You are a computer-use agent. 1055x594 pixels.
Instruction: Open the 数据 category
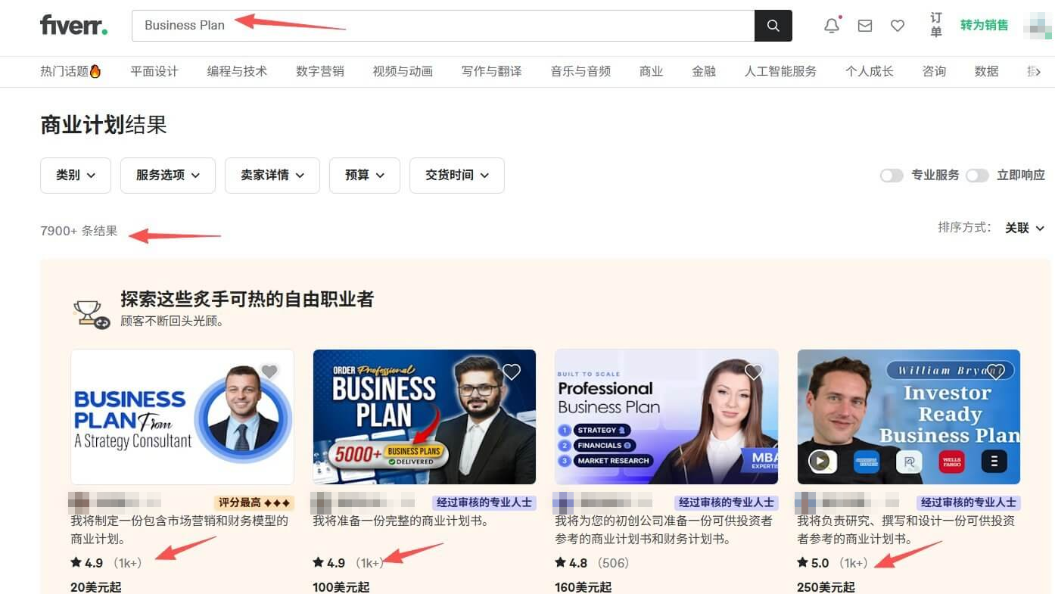[987, 71]
